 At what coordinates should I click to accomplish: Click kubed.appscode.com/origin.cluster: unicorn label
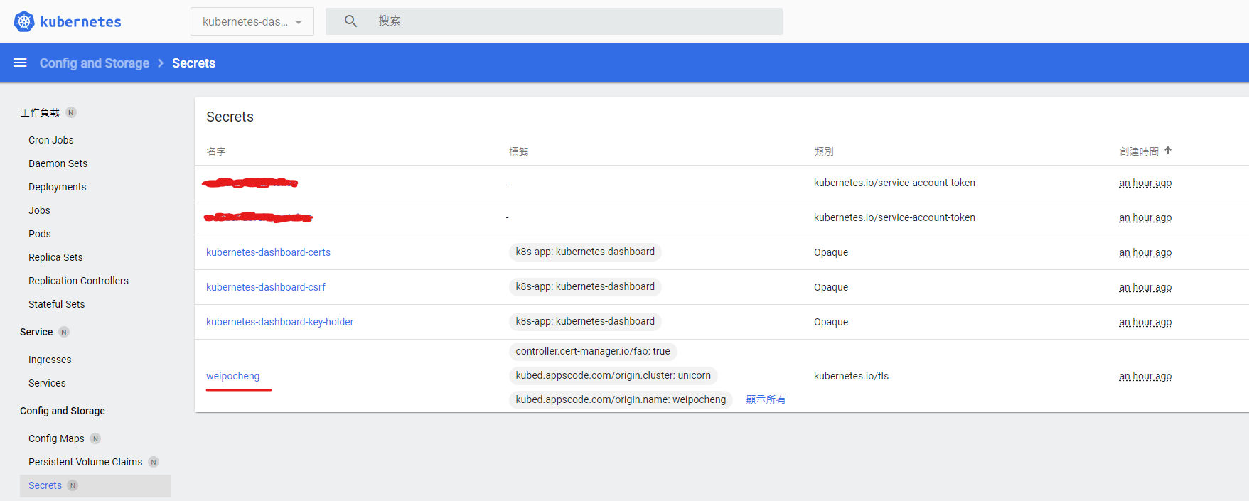click(613, 376)
